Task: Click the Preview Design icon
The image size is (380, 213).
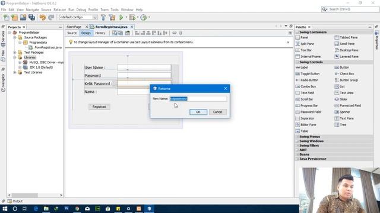Action: pos(128,33)
